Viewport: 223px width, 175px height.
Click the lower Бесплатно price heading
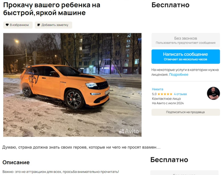click(x=169, y=160)
